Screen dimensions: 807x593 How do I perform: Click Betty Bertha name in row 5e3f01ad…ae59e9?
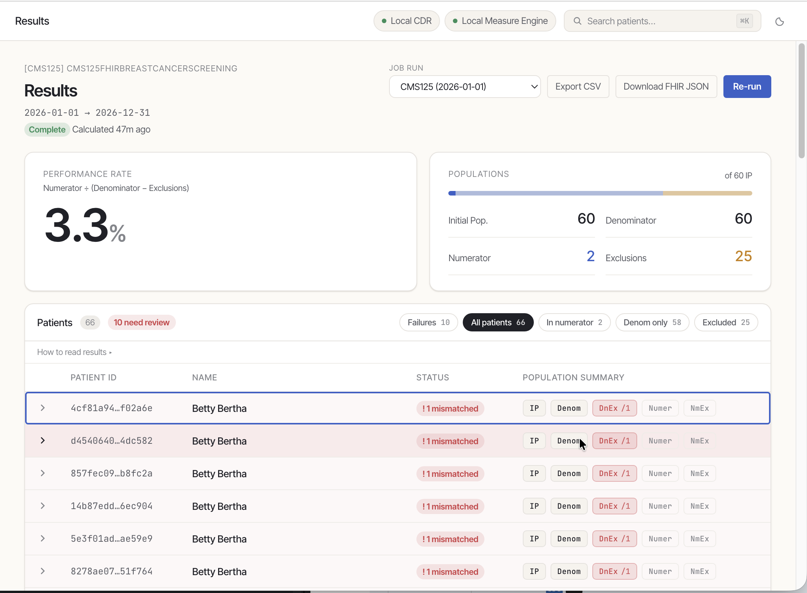coord(219,539)
